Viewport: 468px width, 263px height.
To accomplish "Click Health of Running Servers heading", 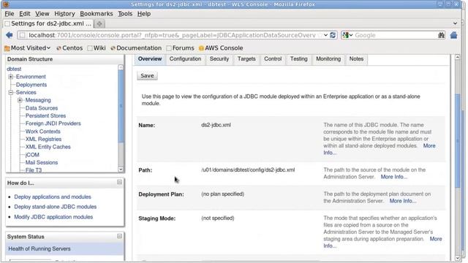I will click(39, 248).
